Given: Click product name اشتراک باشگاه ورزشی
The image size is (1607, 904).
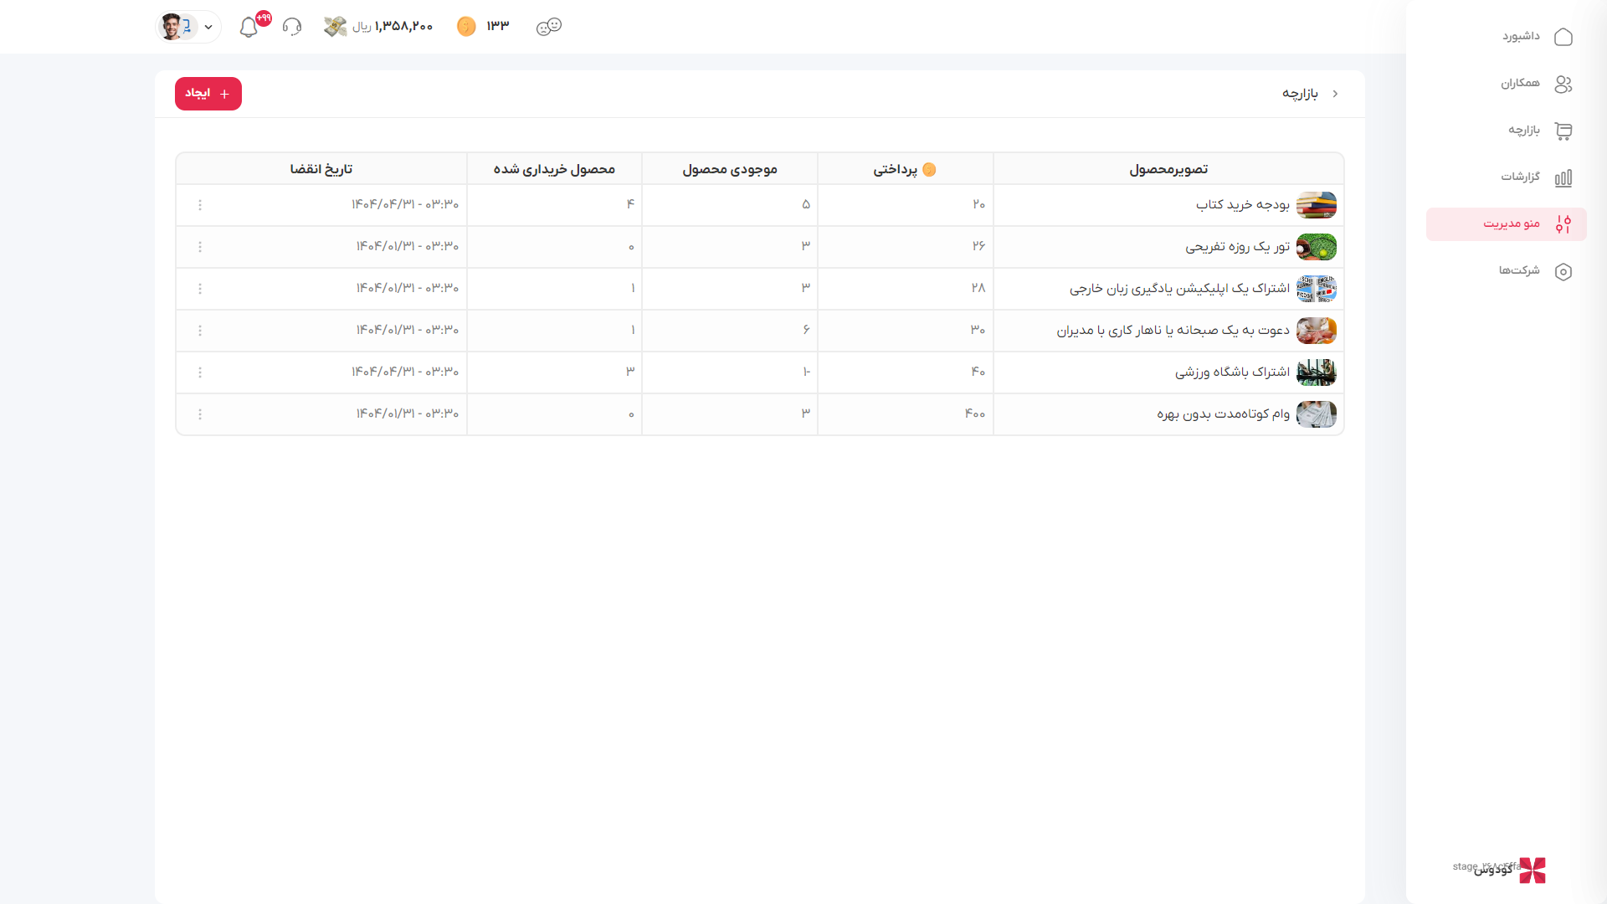Looking at the screenshot, I should 1232,372.
